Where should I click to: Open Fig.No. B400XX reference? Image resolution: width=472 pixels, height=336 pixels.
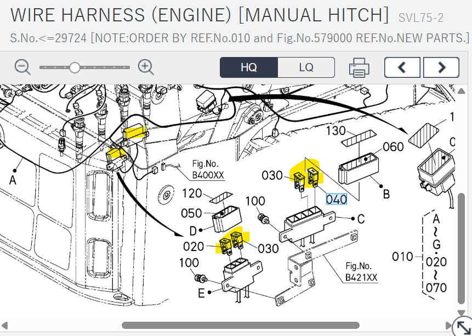pos(208,170)
